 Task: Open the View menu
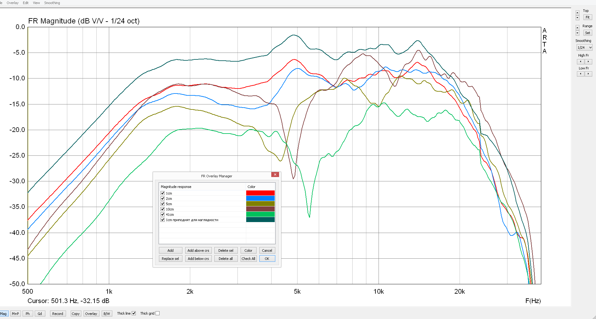[x=36, y=3]
